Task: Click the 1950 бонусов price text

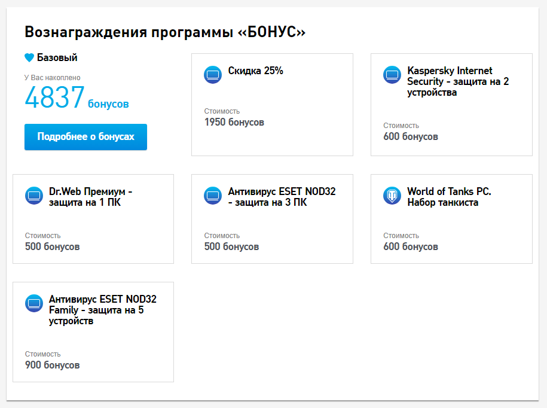Action: point(234,122)
